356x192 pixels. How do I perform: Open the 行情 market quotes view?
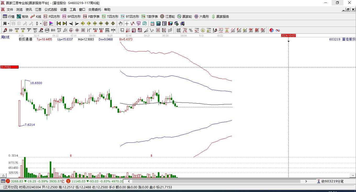point(9,16)
